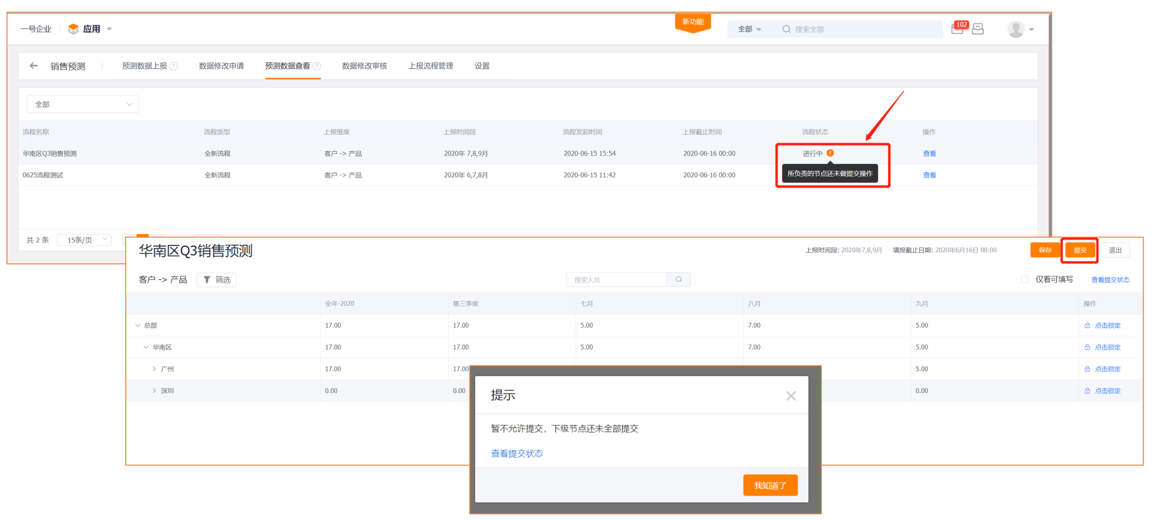Image resolution: width=1158 pixels, height=520 pixels.
Task: Click the lock icon in 总部 row
Action: coord(1087,325)
